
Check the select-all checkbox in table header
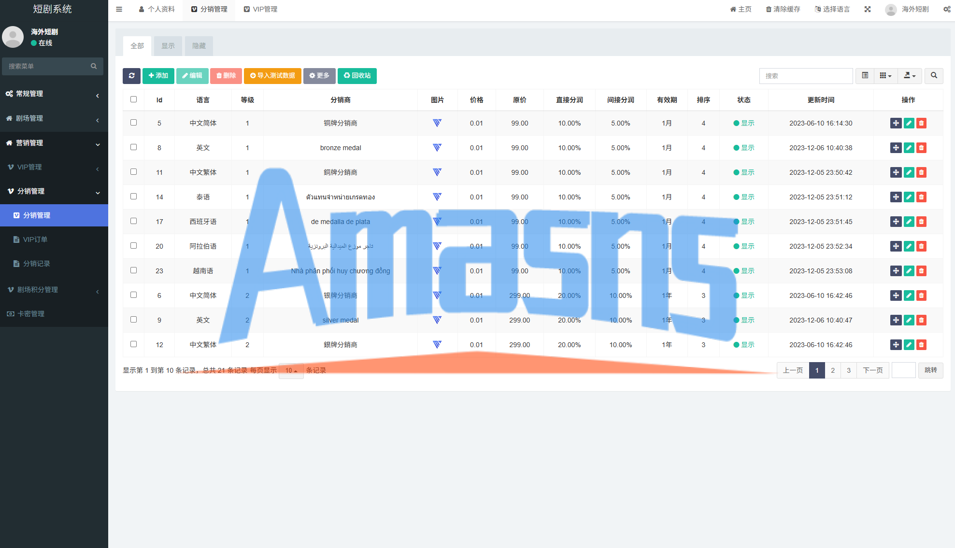point(134,99)
